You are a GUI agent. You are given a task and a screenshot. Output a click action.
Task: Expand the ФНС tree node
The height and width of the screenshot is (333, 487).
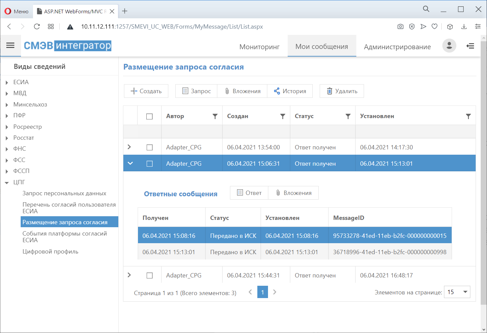(7, 149)
